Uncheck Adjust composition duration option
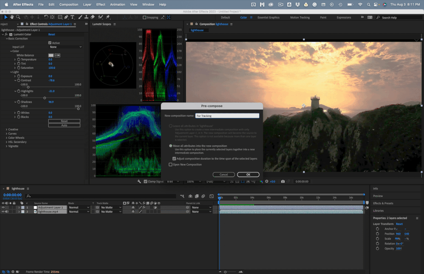Viewport: 424px width, 274px height. point(174,158)
